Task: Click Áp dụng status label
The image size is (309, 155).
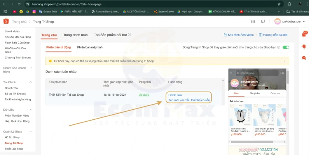Action: 144,95
